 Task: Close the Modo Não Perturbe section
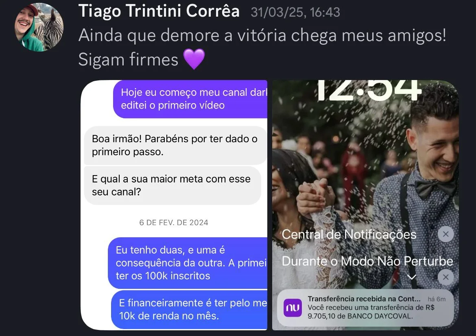click(445, 277)
